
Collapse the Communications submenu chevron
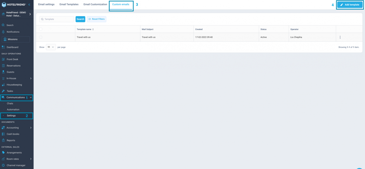[31, 97]
